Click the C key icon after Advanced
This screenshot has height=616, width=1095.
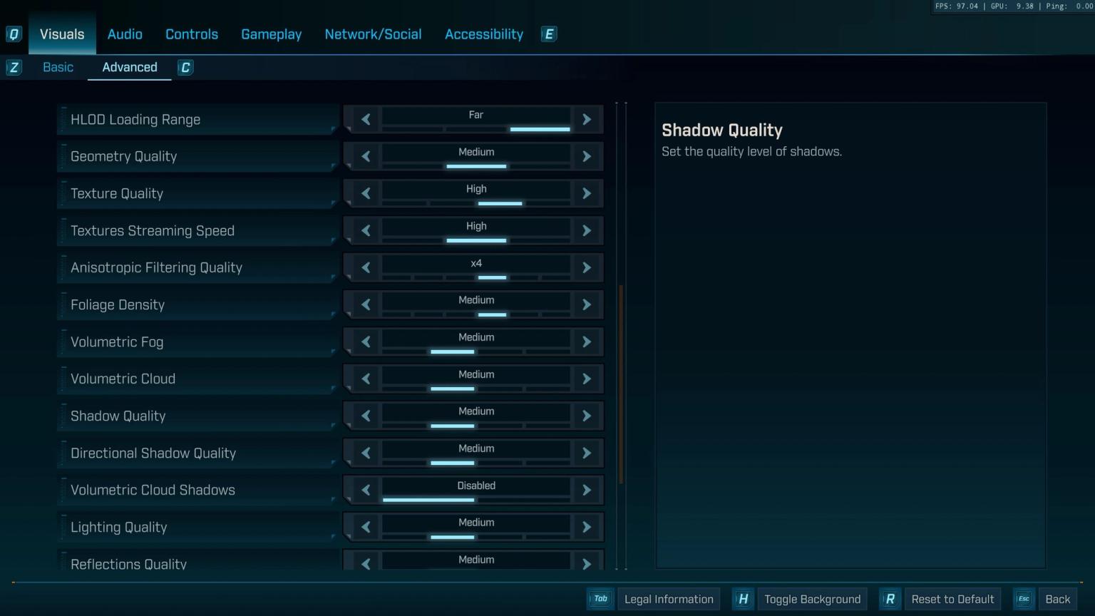click(185, 67)
